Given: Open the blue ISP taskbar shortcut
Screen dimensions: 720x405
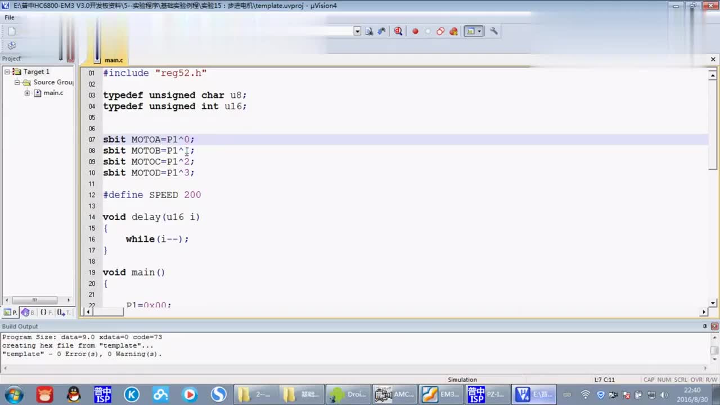Looking at the screenshot, I should click(102, 394).
